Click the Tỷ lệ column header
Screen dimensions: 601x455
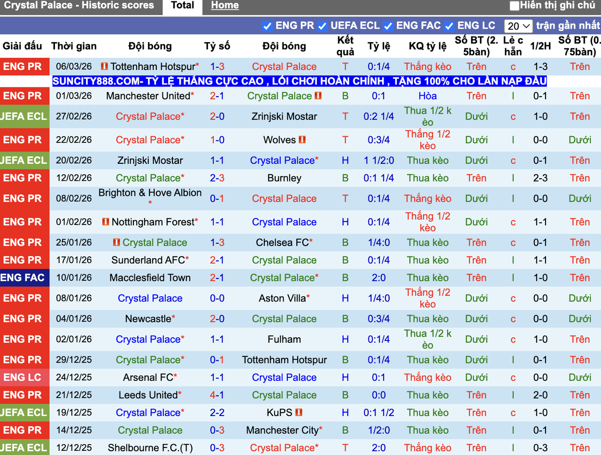pos(378,46)
